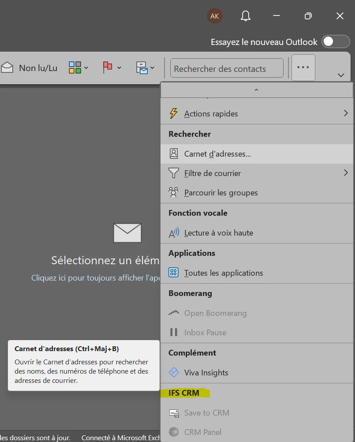
Task: Click the Rechercher section header
Action: pyautogui.click(x=190, y=134)
